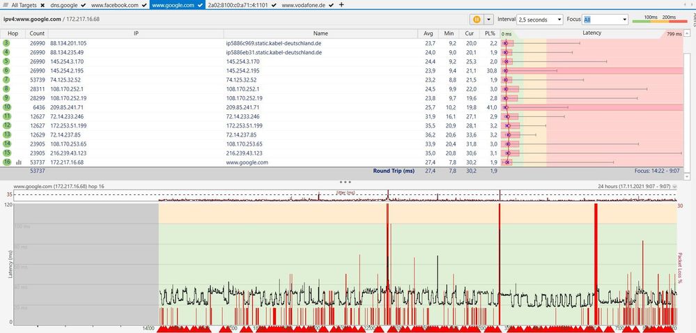696x333 pixels.
Task: Click the checkmark icon on www.google.com tab
Action: (200, 5)
